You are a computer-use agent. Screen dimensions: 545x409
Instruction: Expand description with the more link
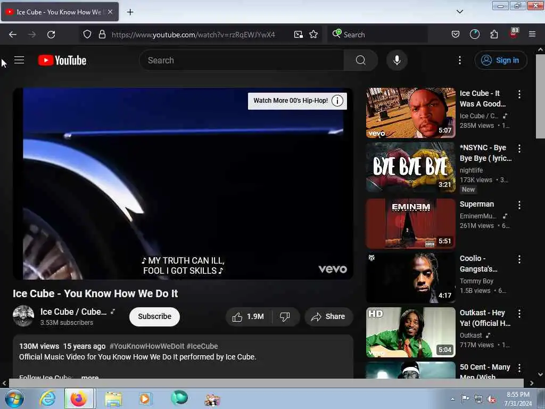pos(89,378)
